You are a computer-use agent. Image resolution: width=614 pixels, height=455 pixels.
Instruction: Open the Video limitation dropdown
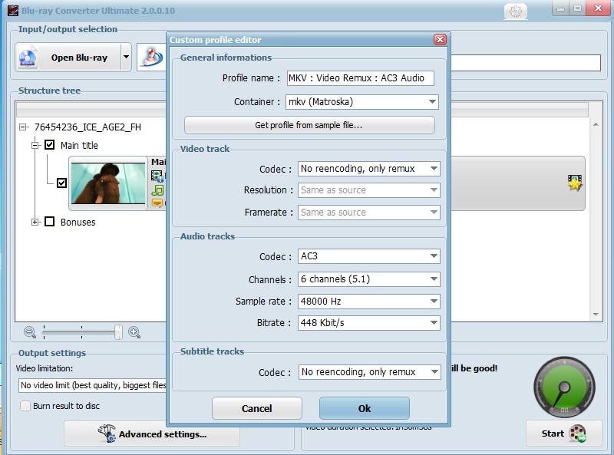(x=92, y=385)
